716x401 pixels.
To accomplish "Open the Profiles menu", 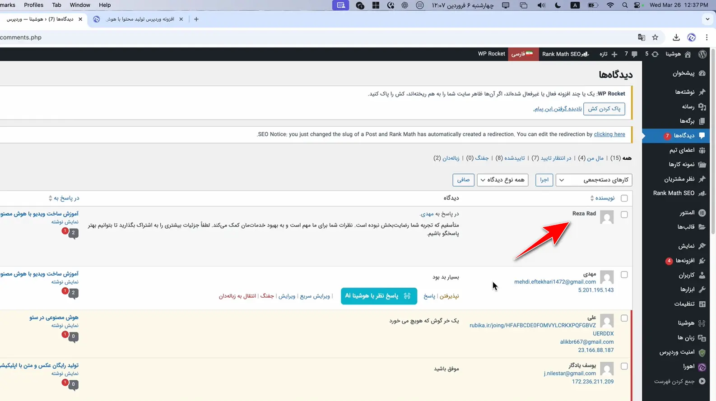I will pos(33,5).
